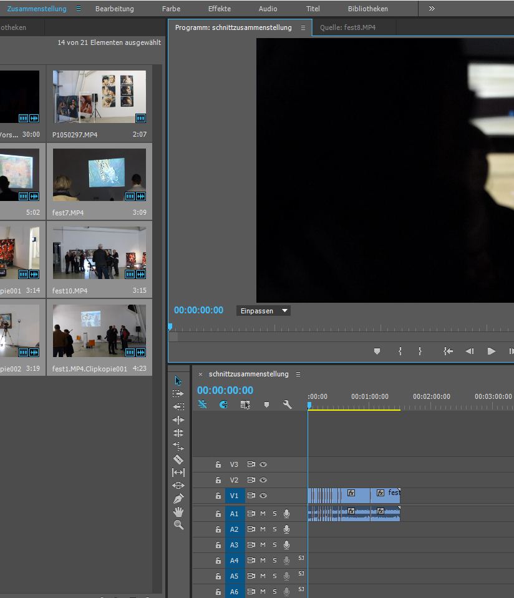514x598 pixels.
Task: Select the Selection arrow tool
Action: coord(178,380)
